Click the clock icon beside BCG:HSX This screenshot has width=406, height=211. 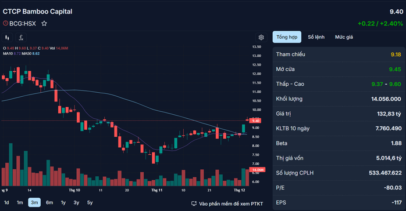(x=5, y=23)
